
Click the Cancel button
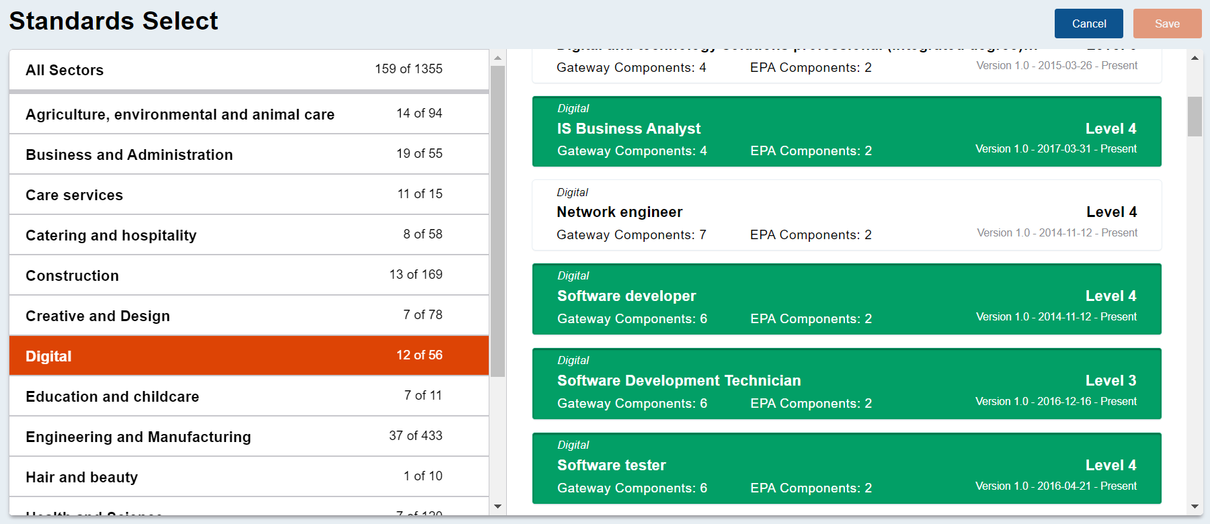tap(1088, 24)
